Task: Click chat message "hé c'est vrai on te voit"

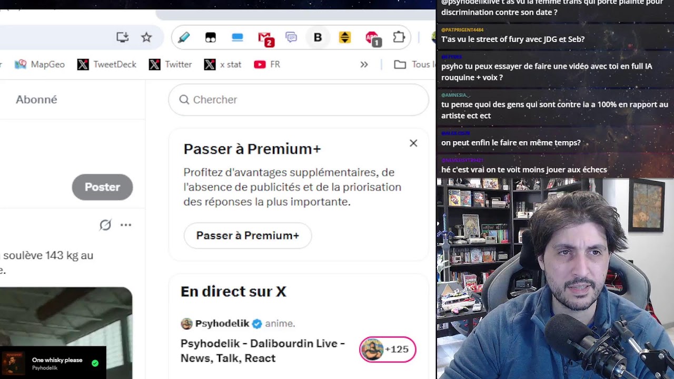Action: coord(524,169)
